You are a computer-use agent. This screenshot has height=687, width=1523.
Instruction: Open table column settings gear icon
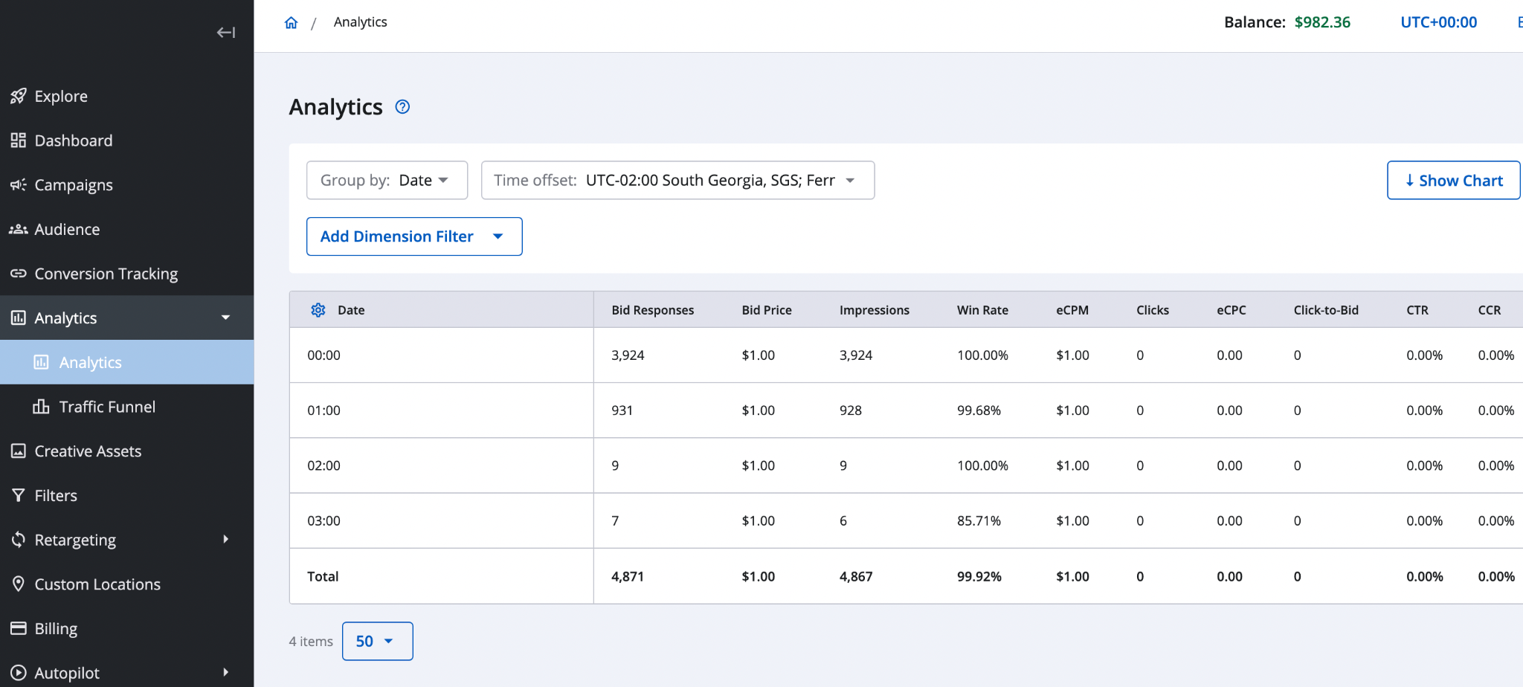pos(318,310)
